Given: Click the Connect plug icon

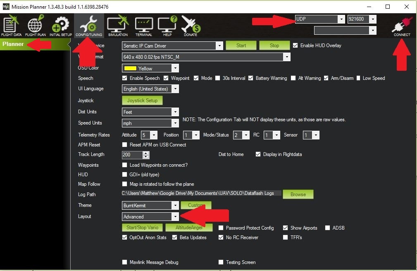Looking at the screenshot, I should (x=401, y=26).
